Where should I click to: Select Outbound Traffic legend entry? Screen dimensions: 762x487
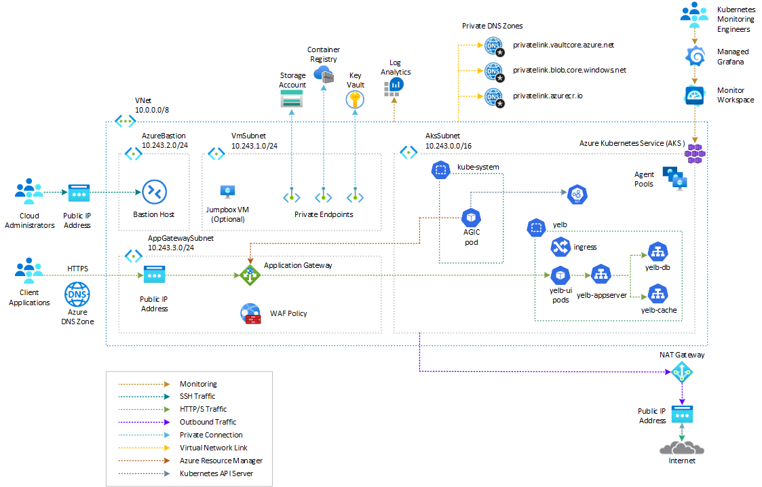177,422
